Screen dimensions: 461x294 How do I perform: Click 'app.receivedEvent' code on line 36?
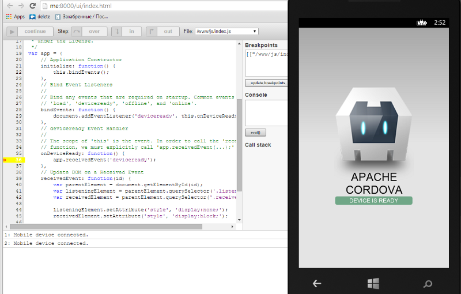pyautogui.click(x=80, y=160)
